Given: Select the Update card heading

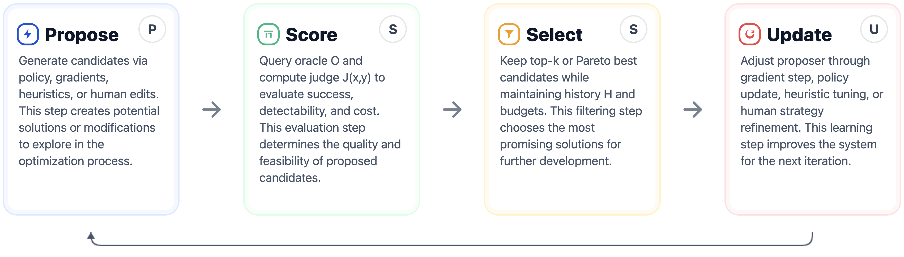Looking at the screenshot, I should click(x=799, y=35).
